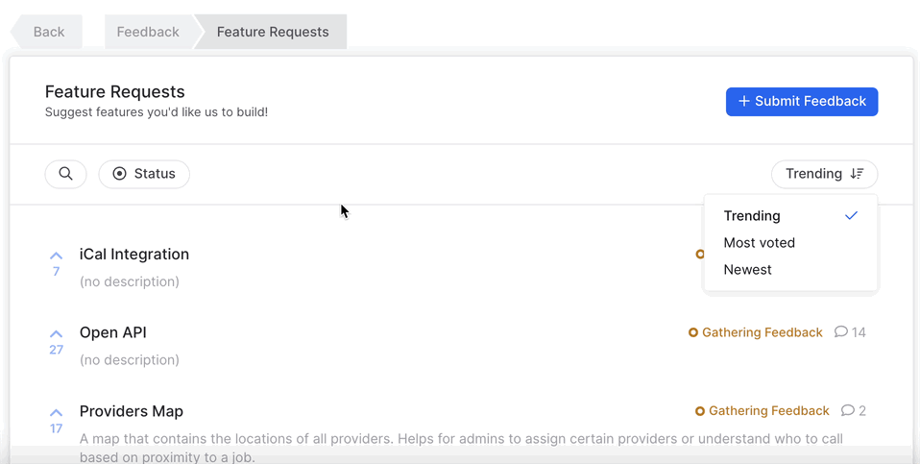Upvote the Providers Map request
This screenshot has height=464, width=920.
[56, 413]
